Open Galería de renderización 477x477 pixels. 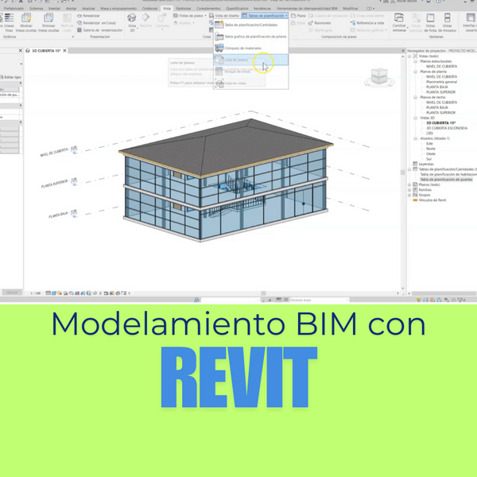[100, 30]
